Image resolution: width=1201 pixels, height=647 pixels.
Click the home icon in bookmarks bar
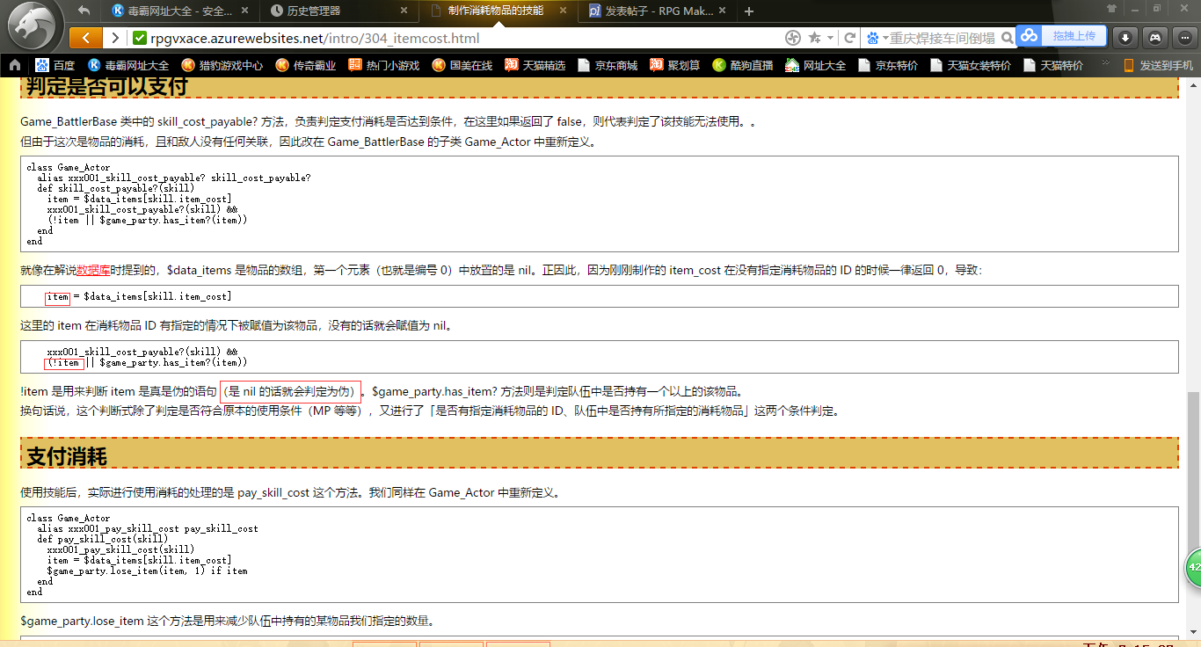tap(15, 65)
